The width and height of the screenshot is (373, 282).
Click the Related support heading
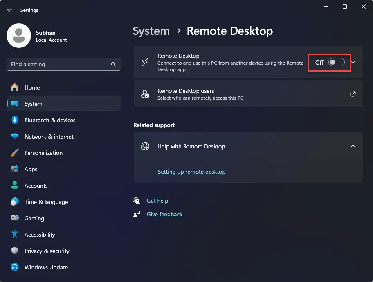[x=154, y=125]
